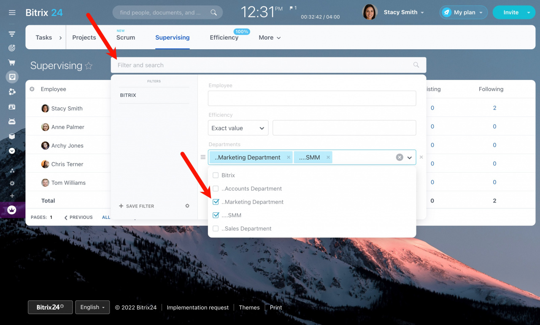Switch to the Tasks tab

point(44,37)
